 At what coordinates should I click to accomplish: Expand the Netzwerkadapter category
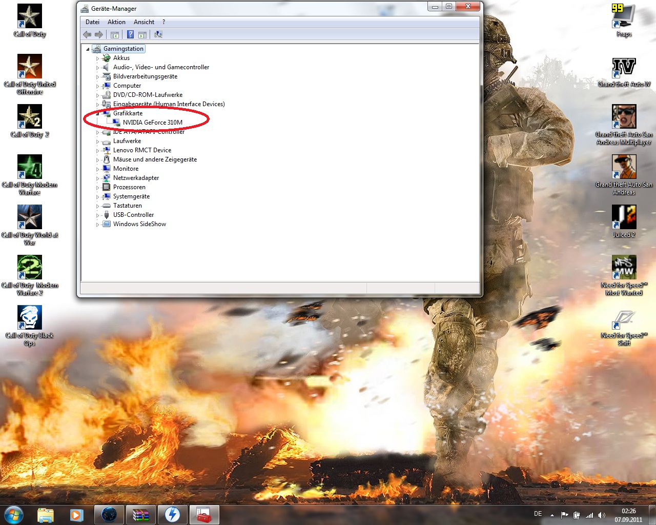[97, 178]
